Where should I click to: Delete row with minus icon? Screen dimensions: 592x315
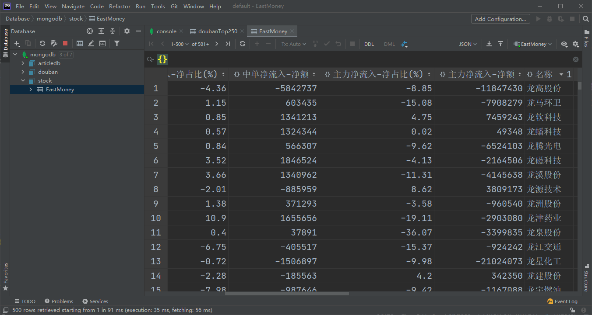[268, 44]
